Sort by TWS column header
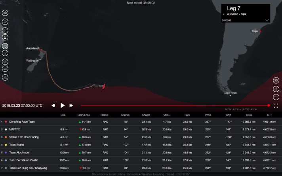Image resolution: width=282 pixels, height=176 pixels. [x=187, y=115]
